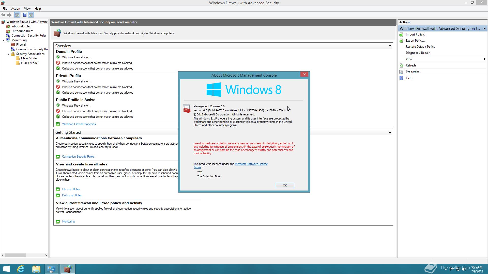The image size is (488, 274).
Task: Click the tree pane scroll-left arrow
Action: click(x=3, y=255)
